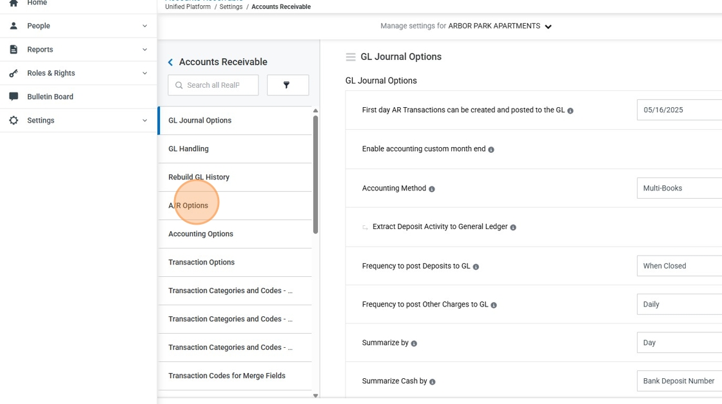Screen dimensions: 722x404
Task: Click info icon next to Summarize Cash by
Action: click(x=433, y=381)
